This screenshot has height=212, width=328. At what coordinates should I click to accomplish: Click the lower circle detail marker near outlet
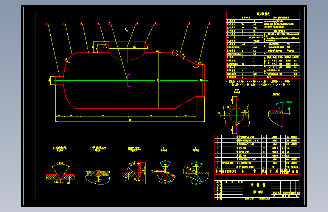tap(196, 65)
